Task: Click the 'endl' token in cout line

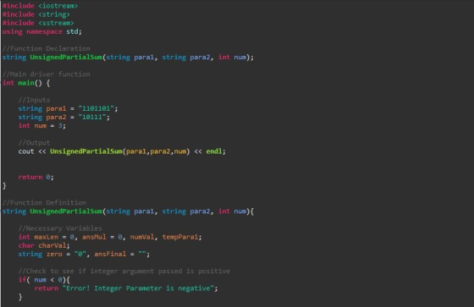Action: [214, 151]
